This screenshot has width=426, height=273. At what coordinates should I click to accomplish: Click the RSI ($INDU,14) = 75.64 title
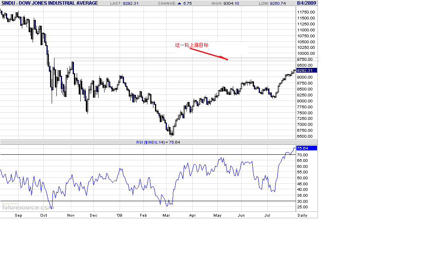click(x=158, y=142)
